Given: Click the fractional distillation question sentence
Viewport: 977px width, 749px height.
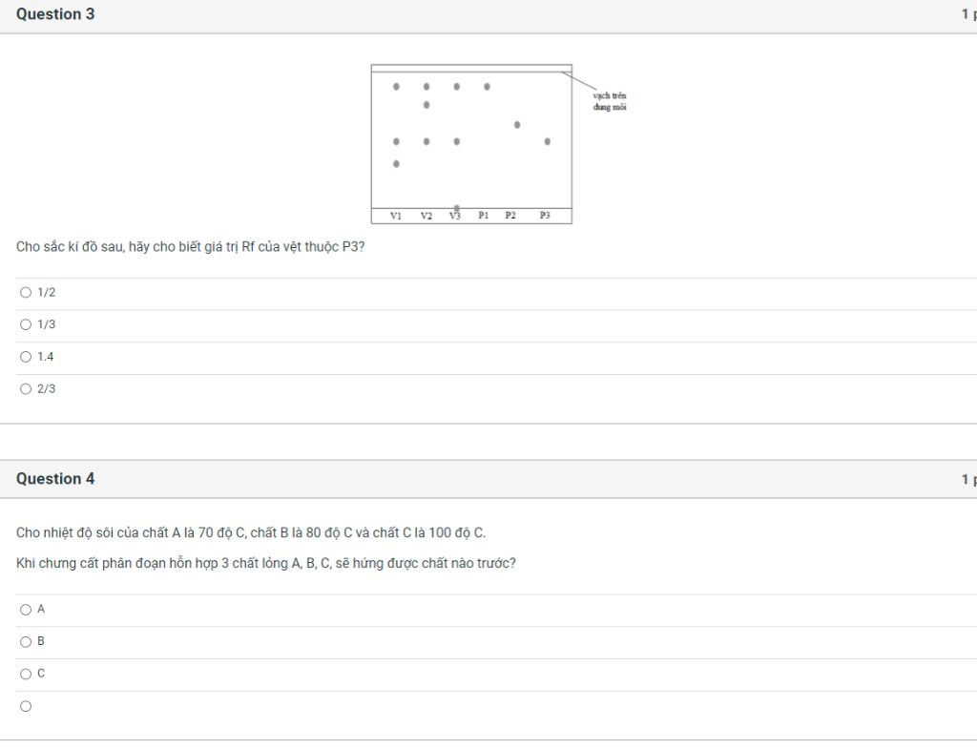Looking at the screenshot, I should click(x=266, y=563).
